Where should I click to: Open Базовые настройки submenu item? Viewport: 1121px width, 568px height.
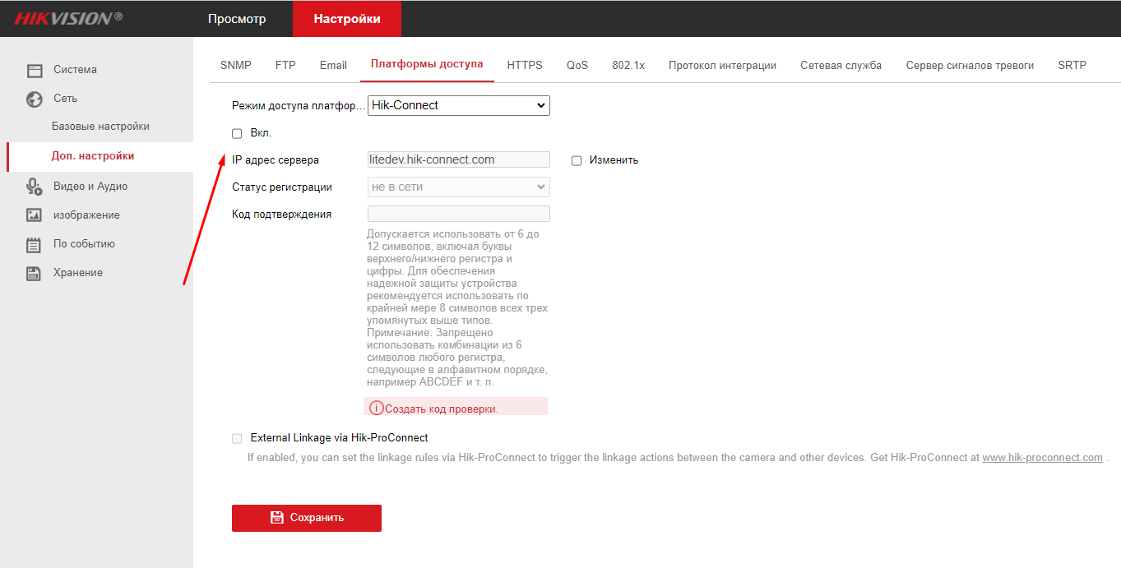click(x=100, y=127)
